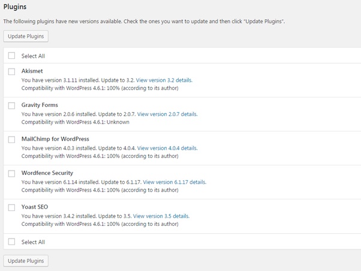The height and width of the screenshot is (271, 361).
Task: Click the Yoast SEO plugin title
Action: [35, 207]
